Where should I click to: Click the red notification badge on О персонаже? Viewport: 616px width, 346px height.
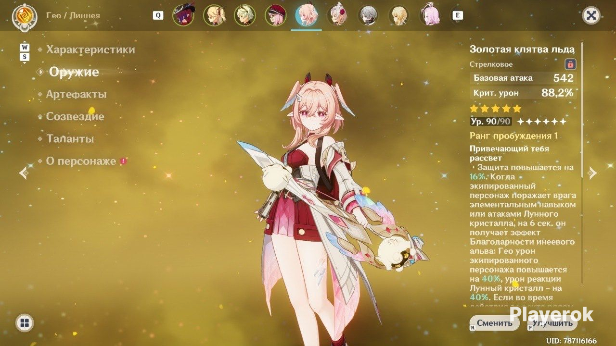tap(123, 161)
